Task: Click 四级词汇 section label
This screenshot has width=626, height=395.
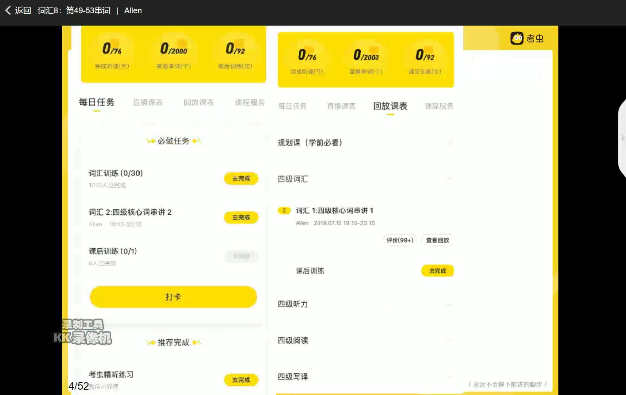Action: click(x=293, y=179)
